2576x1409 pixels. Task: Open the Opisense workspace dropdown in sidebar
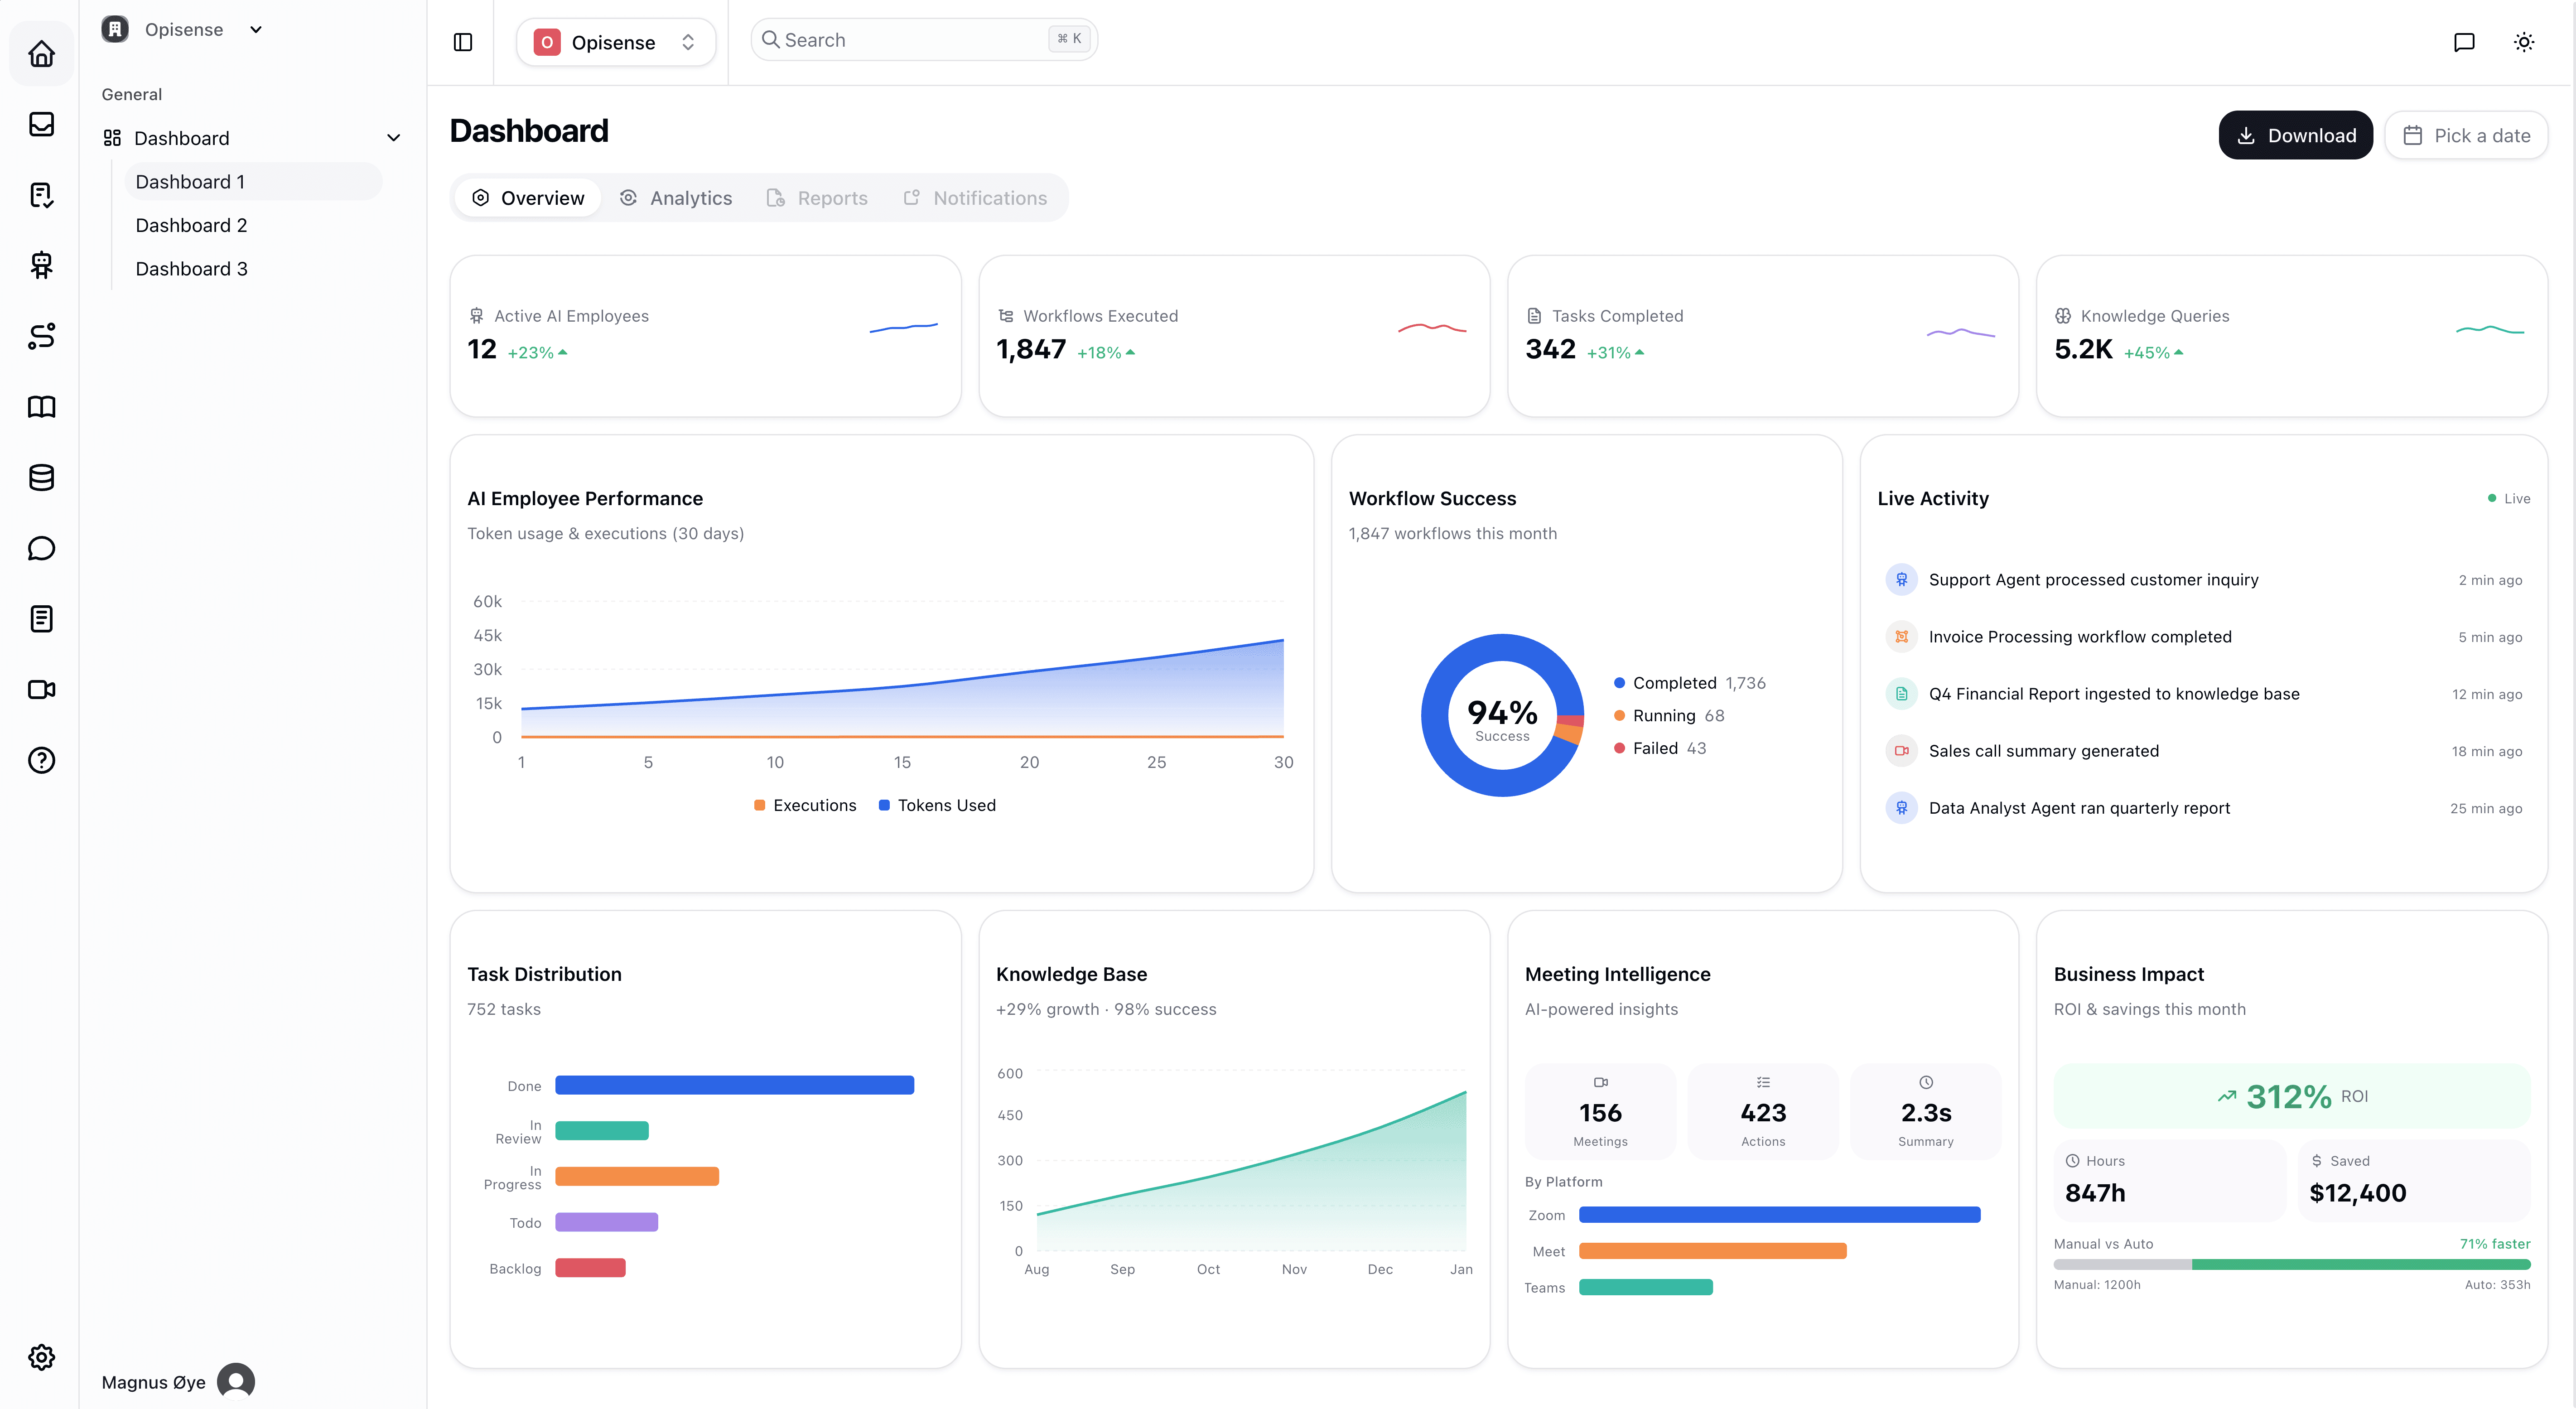click(182, 29)
